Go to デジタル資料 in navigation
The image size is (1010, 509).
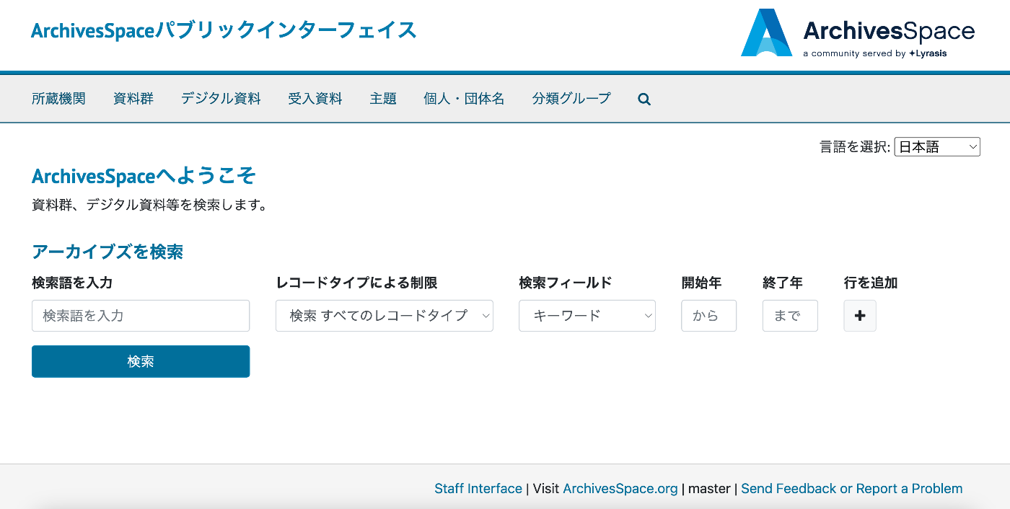pyautogui.click(x=221, y=99)
